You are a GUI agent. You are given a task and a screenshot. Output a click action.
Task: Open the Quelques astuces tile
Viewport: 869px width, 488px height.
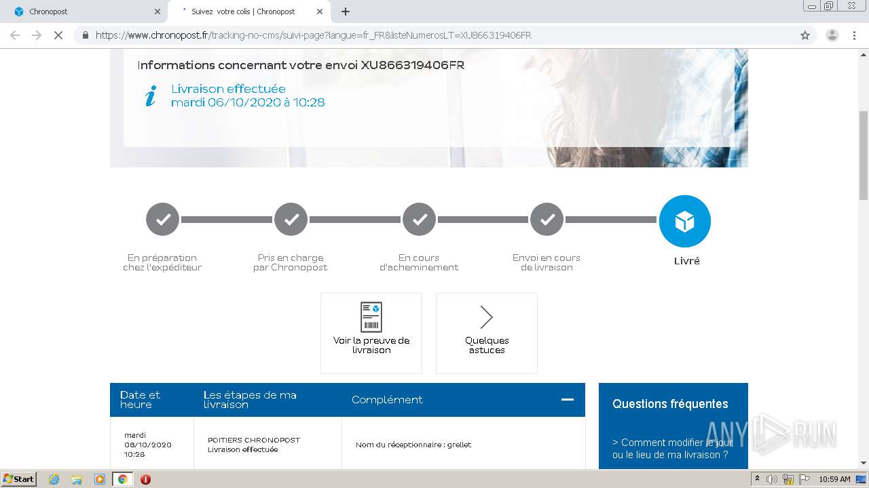click(487, 333)
